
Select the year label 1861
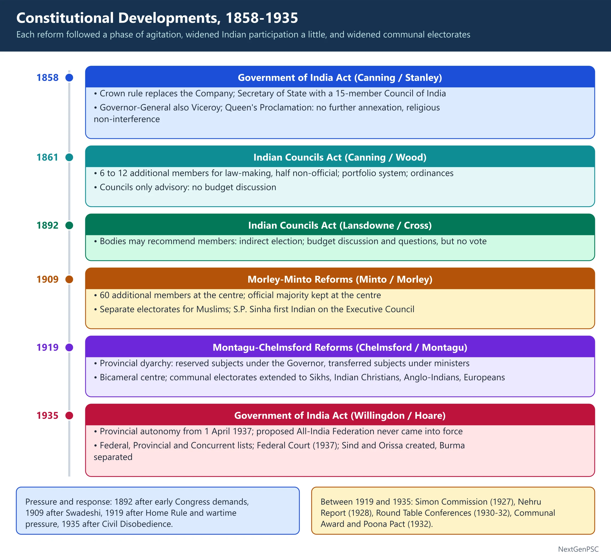point(47,157)
